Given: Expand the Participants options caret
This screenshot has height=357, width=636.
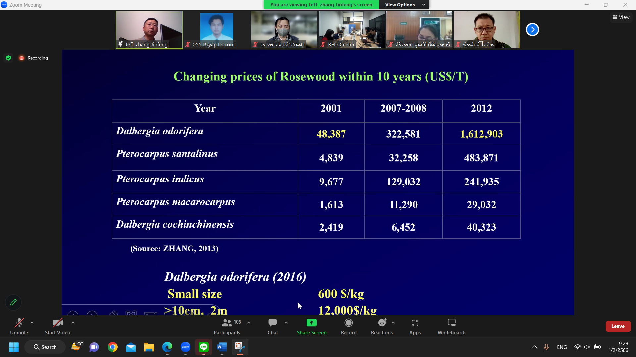Looking at the screenshot, I should point(249,323).
